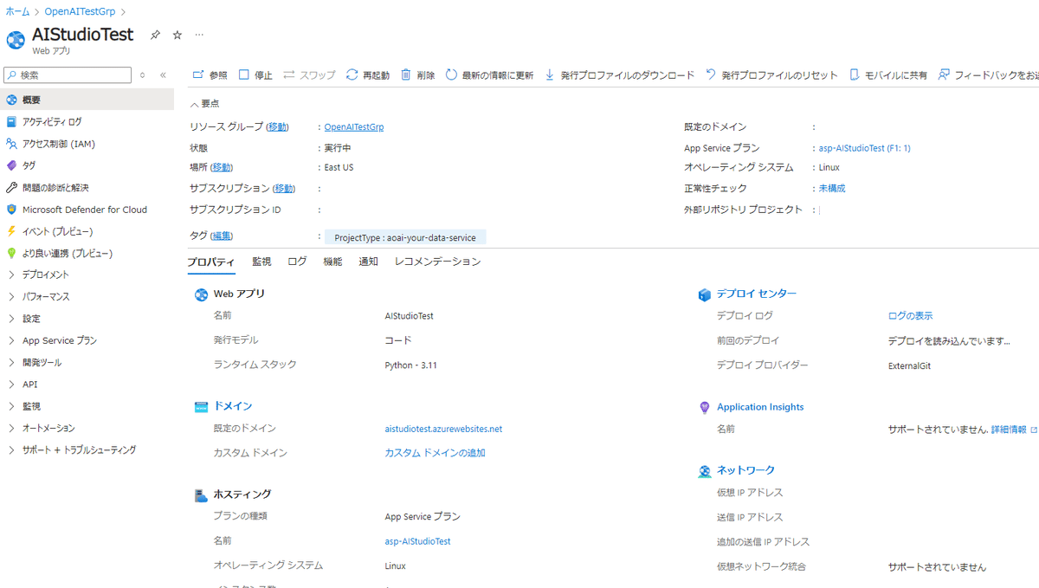The image size is (1039, 588).
Task: Open asp-AIStudioTest (F1: 1) plan link
Action: pyautogui.click(x=865, y=148)
